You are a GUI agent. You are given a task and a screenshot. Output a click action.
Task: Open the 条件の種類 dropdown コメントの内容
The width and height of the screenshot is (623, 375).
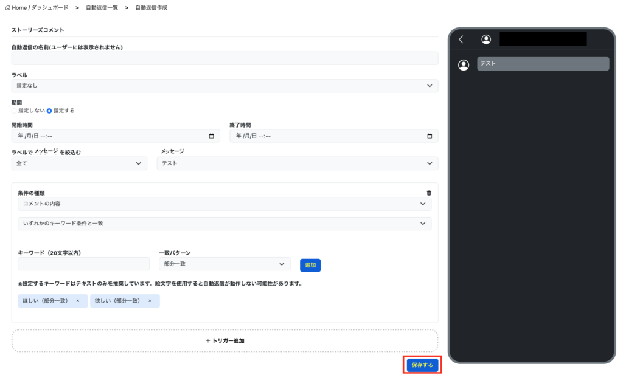[224, 204]
